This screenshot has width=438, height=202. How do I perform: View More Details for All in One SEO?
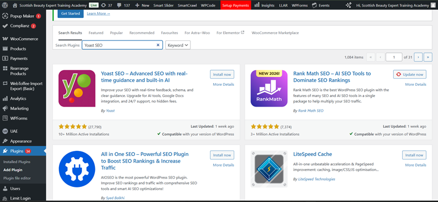pos(223,165)
